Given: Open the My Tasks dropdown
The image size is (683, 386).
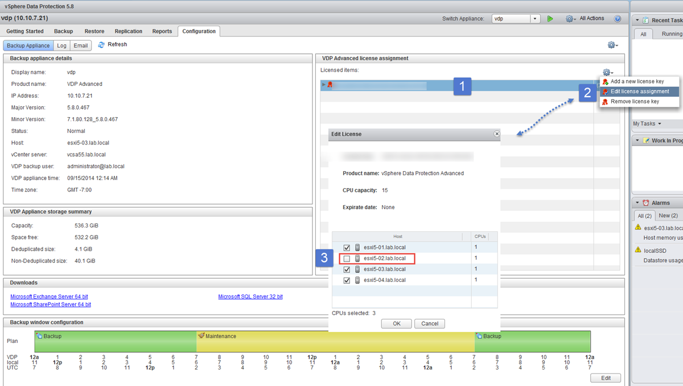Looking at the screenshot, I should point(647,123).
